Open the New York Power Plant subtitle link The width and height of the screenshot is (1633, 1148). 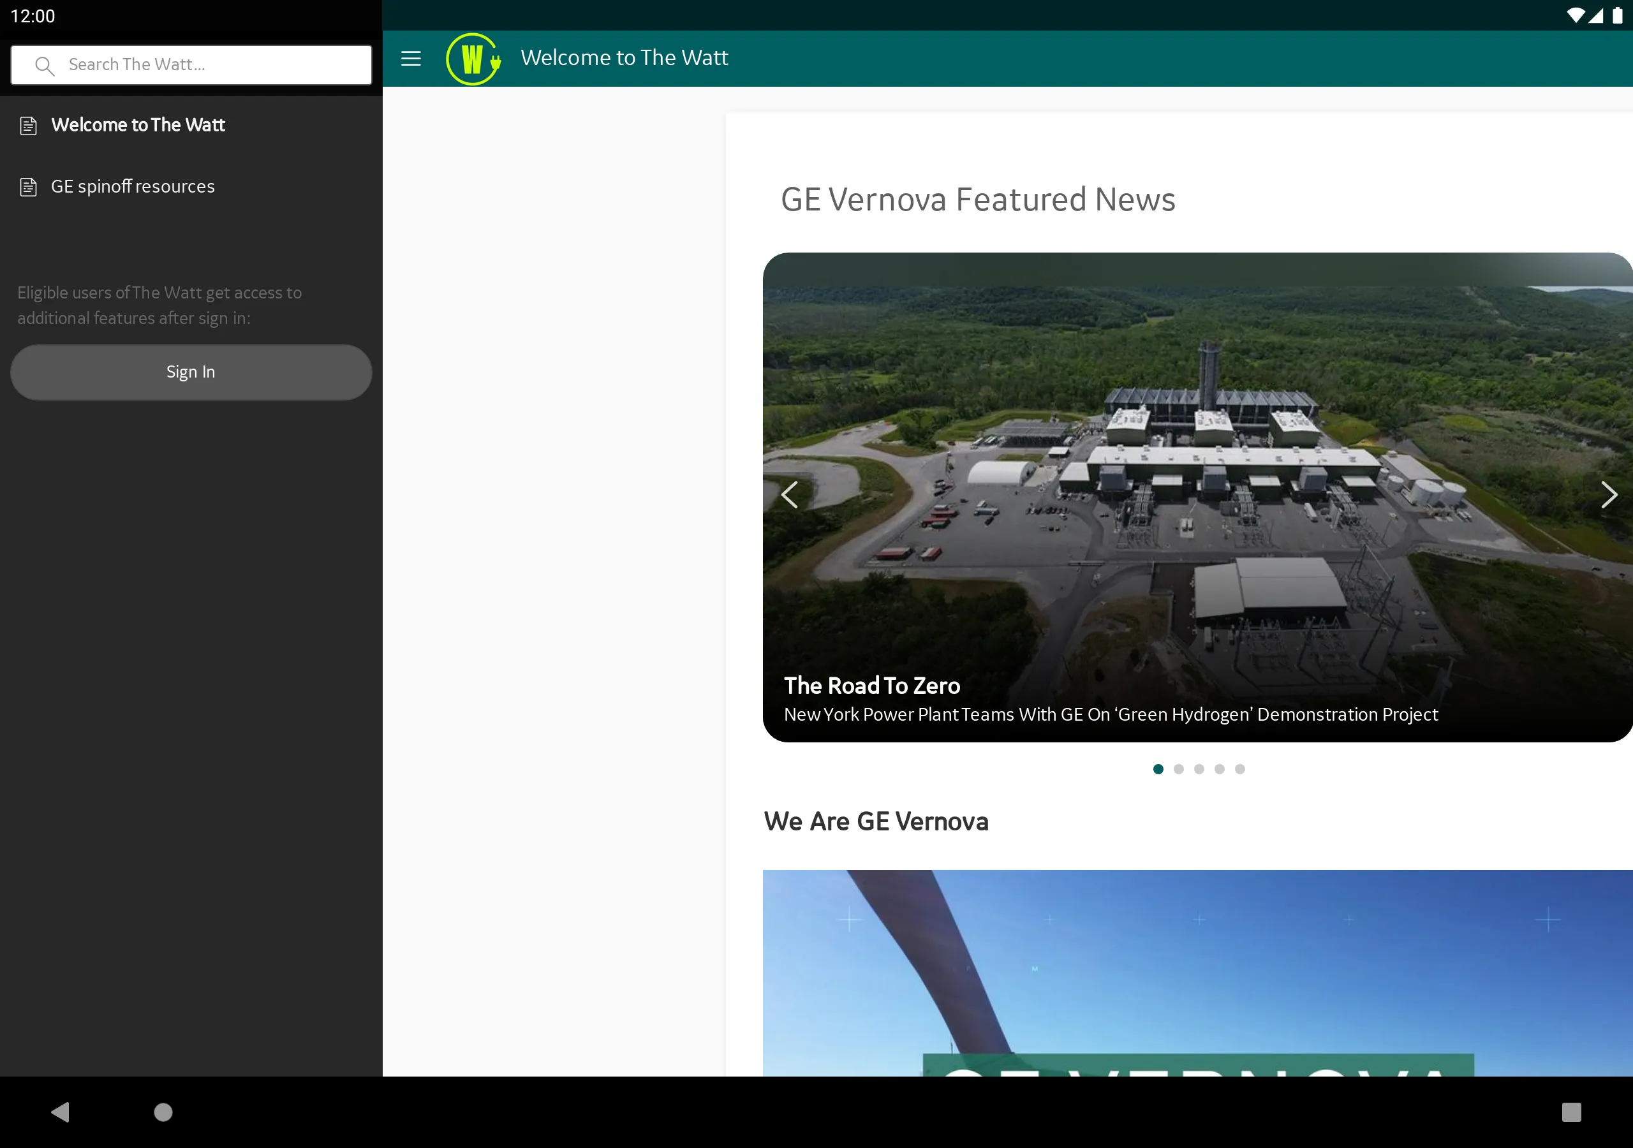[x=1110, y=715]
